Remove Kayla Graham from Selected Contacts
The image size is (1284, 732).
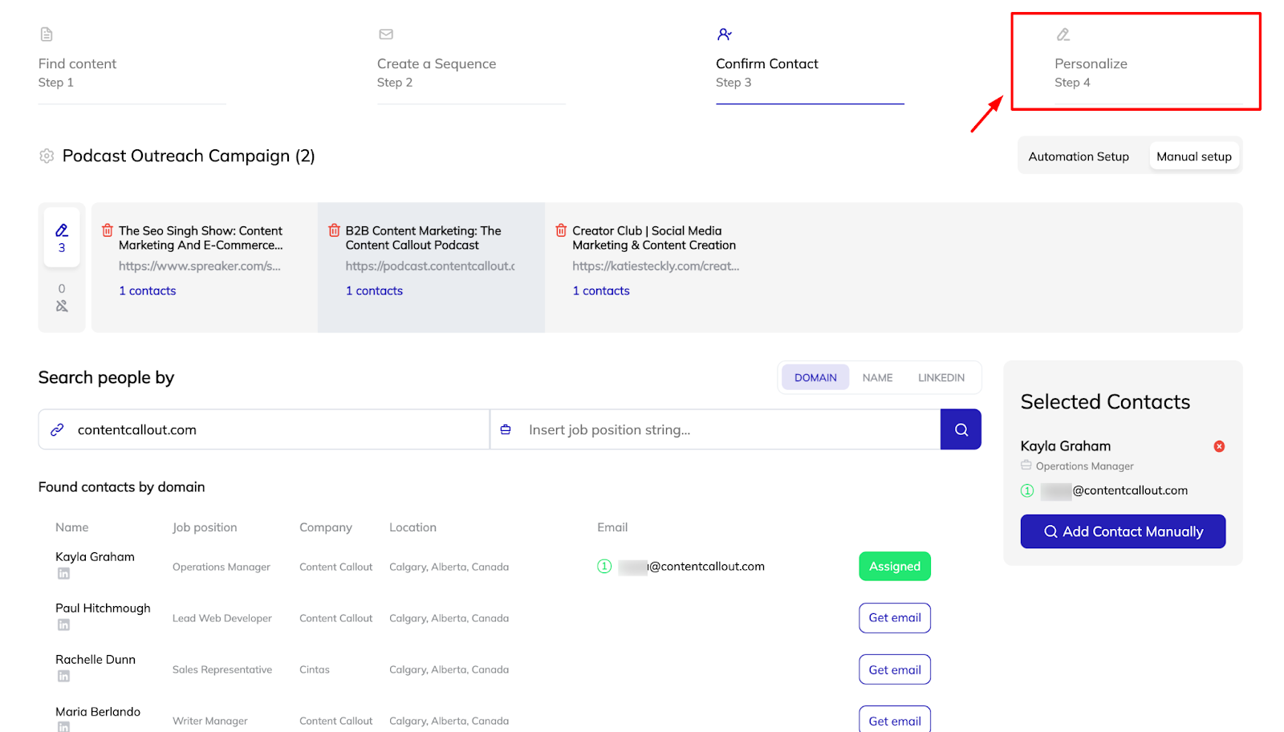(1219, 446)
